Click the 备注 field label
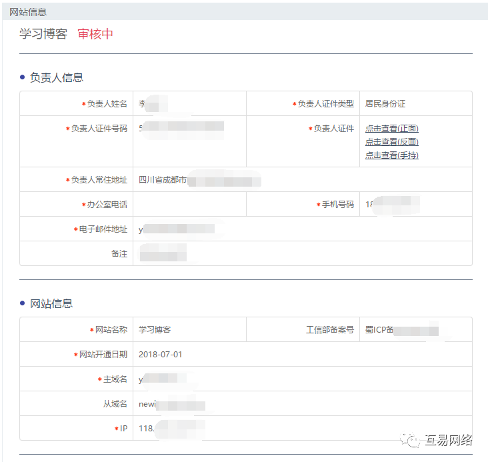 click(119, 254)
